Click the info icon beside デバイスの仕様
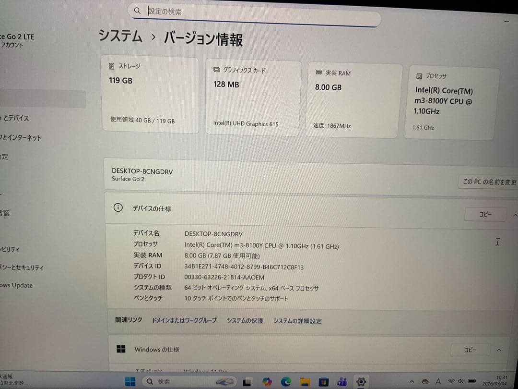518x389 pixels. (118, 208)
